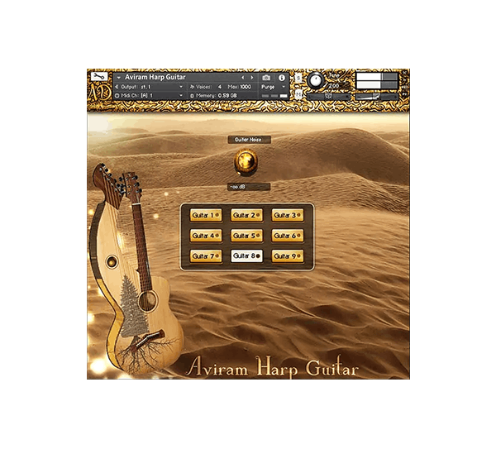The image size is (496, 449).
Task: Open the camera snapshot view
Action: [x=266, y=78]
